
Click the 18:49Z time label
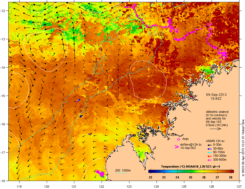click(x=216, y=99)
